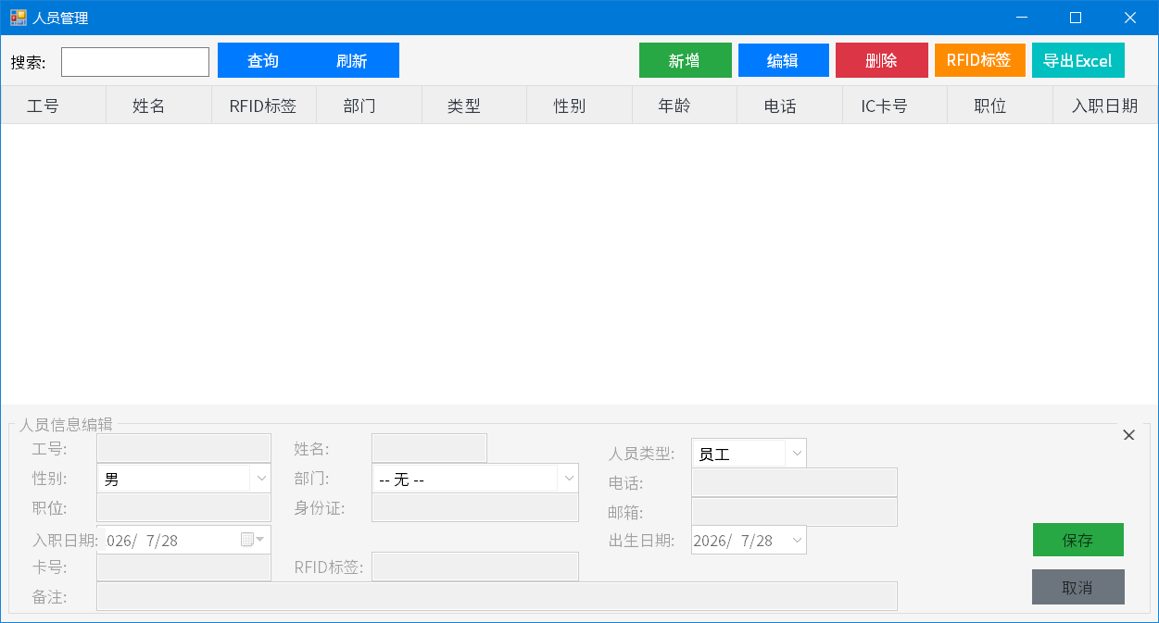Screen dimensions: 1159x623
Task: Click the 职位 column header
Action: [x=1000, y=106]
